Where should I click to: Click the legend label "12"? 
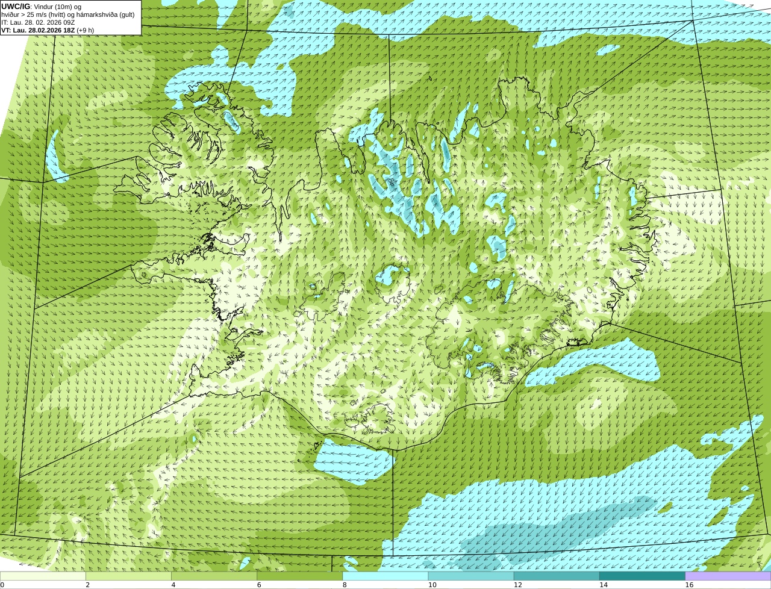pyautogui.click(x=518, y=585)
